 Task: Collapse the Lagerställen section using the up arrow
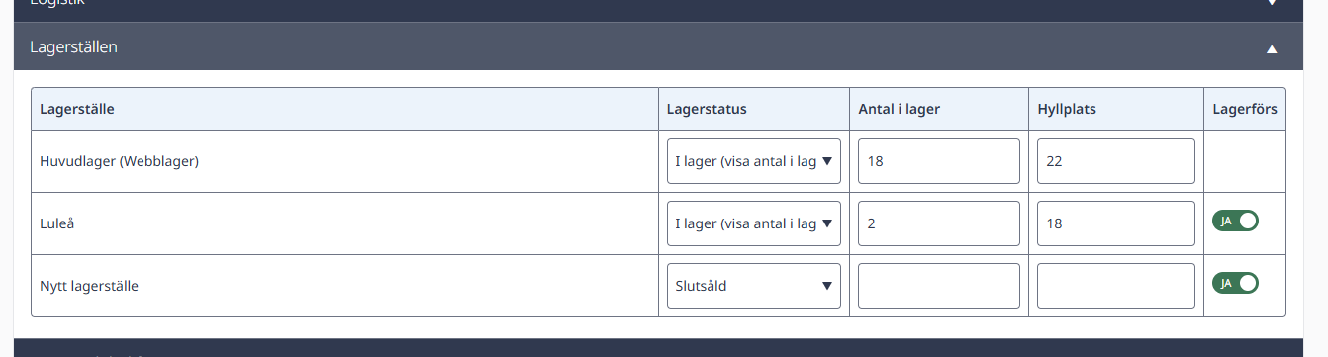tap(1273, 48)
